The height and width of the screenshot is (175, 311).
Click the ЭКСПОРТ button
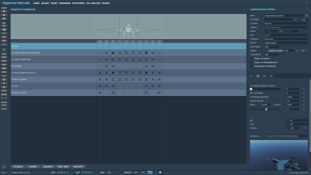coord(78,167)
